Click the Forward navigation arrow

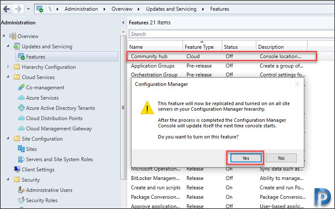[18, 9]
